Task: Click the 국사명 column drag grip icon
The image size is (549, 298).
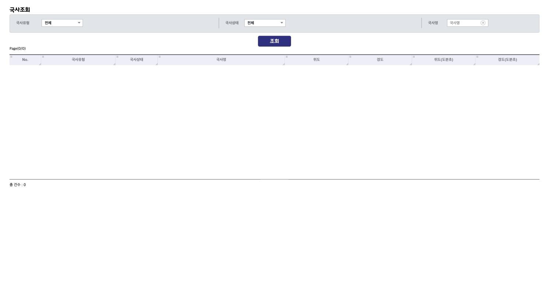Action: point(160,57)
